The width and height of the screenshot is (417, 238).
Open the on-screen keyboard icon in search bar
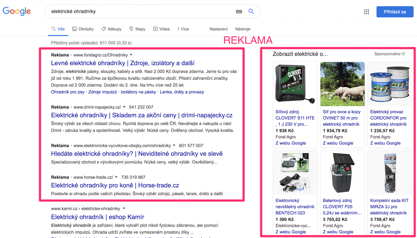pyautogui.click(x=239, y=11)
